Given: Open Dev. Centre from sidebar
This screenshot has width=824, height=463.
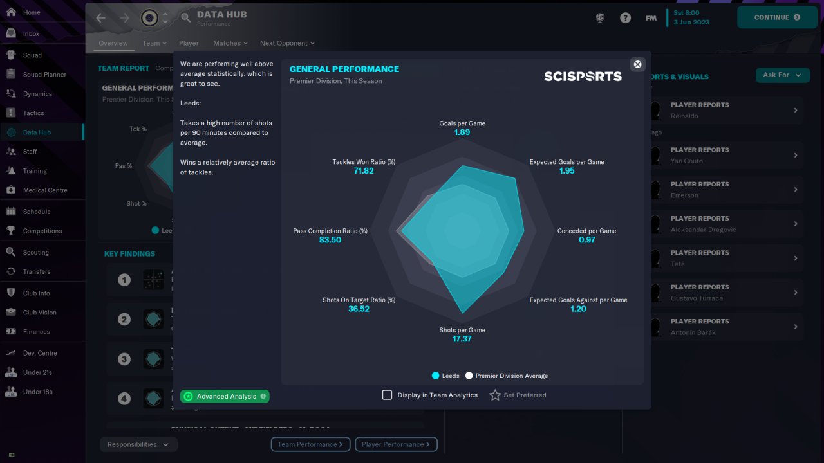Looking at the screenshot, I should 42,353.
